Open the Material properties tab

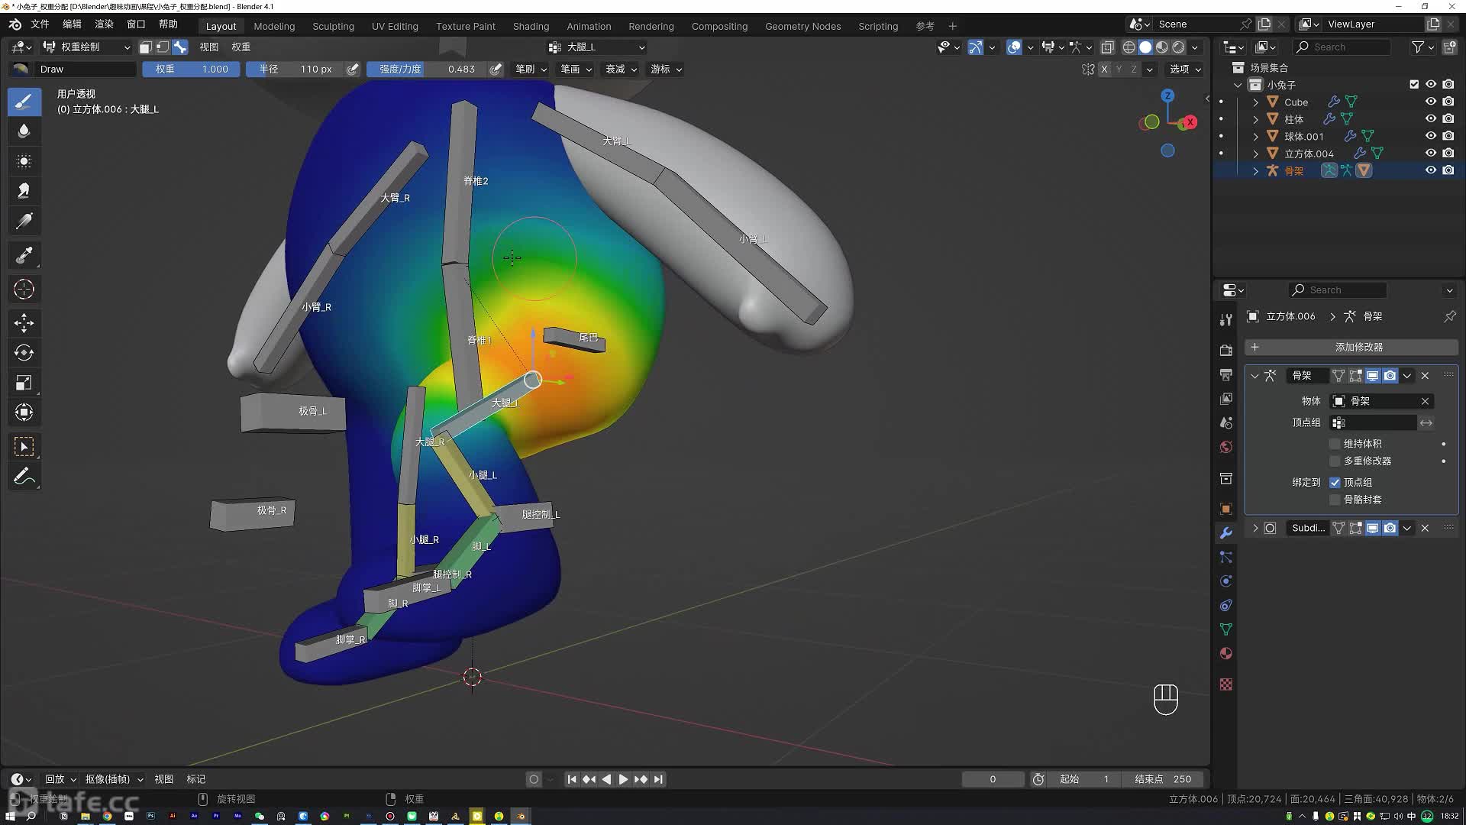[x=1225, y=654]
